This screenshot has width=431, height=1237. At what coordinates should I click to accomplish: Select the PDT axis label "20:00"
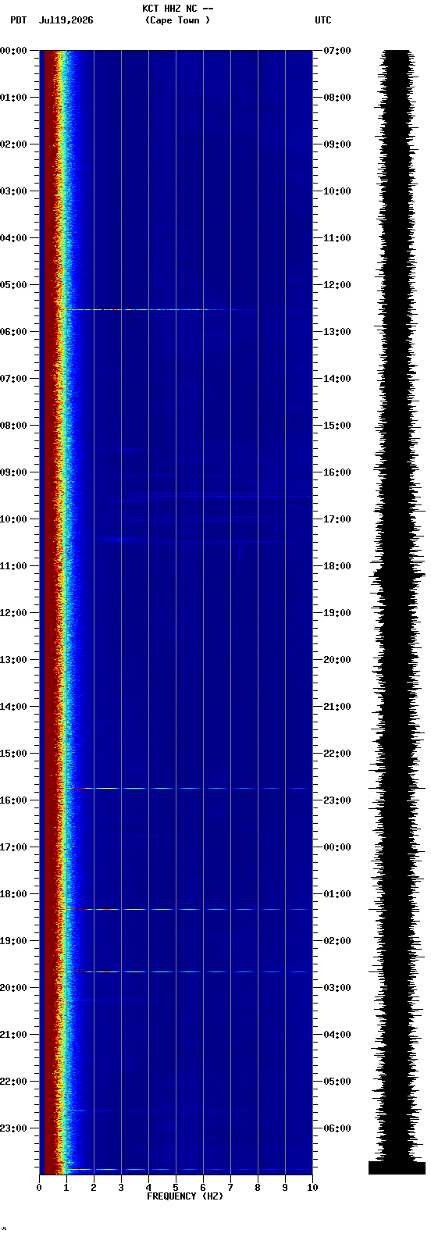(x=13, y=988)
